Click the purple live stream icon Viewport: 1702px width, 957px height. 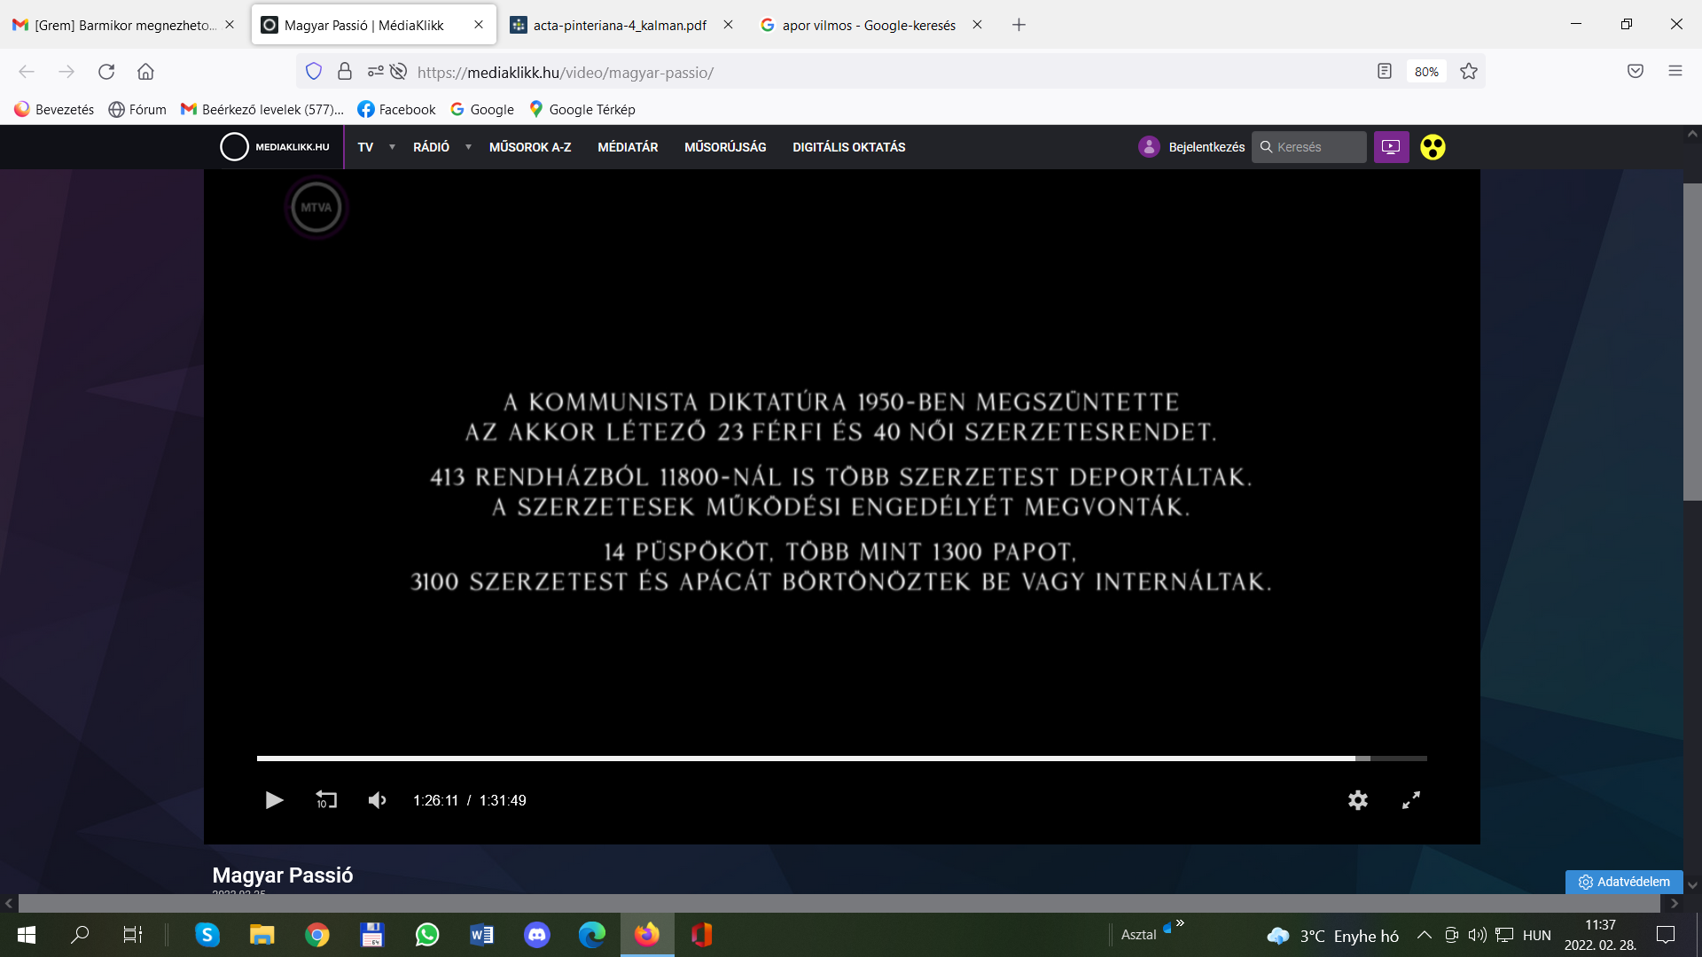1391,147
